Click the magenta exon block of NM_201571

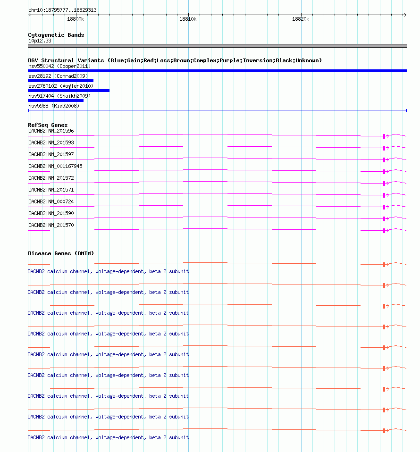point(384,195)
